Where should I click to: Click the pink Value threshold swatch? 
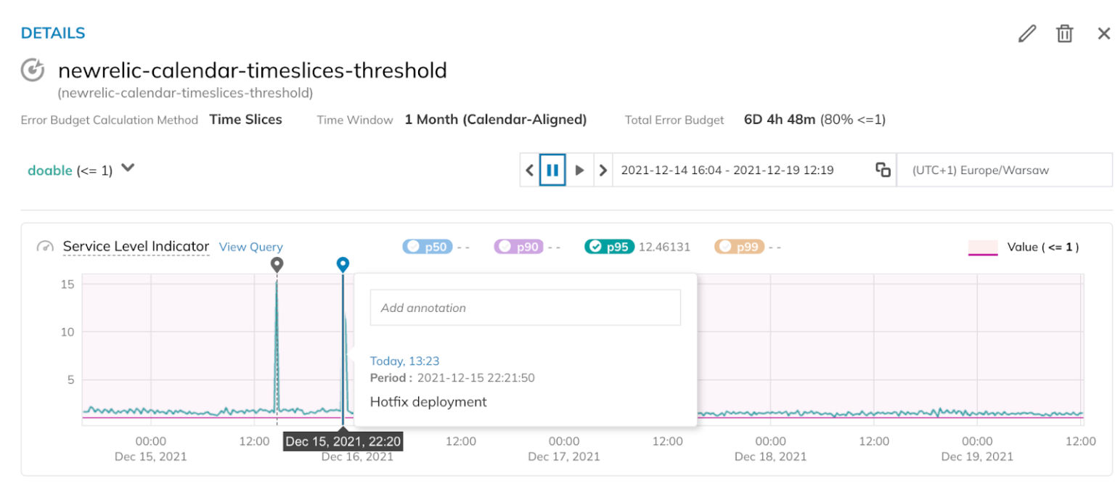click(981, 247)
